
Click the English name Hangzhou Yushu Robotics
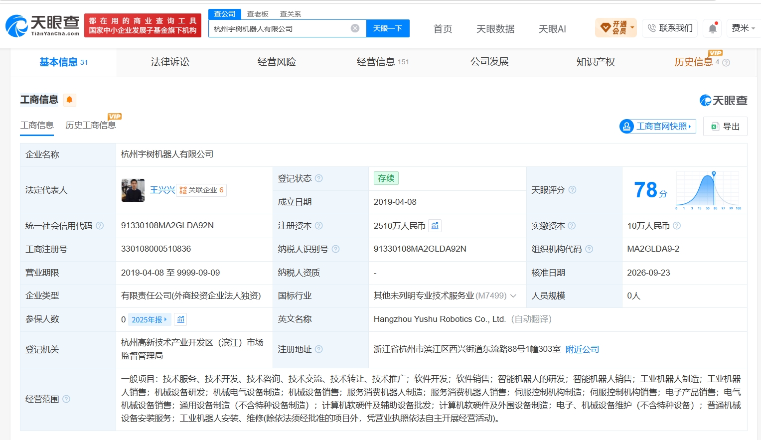[440, 319]
